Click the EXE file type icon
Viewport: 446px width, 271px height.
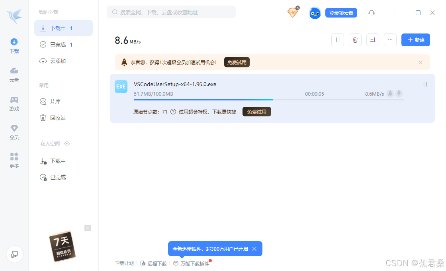click(121, 86)
